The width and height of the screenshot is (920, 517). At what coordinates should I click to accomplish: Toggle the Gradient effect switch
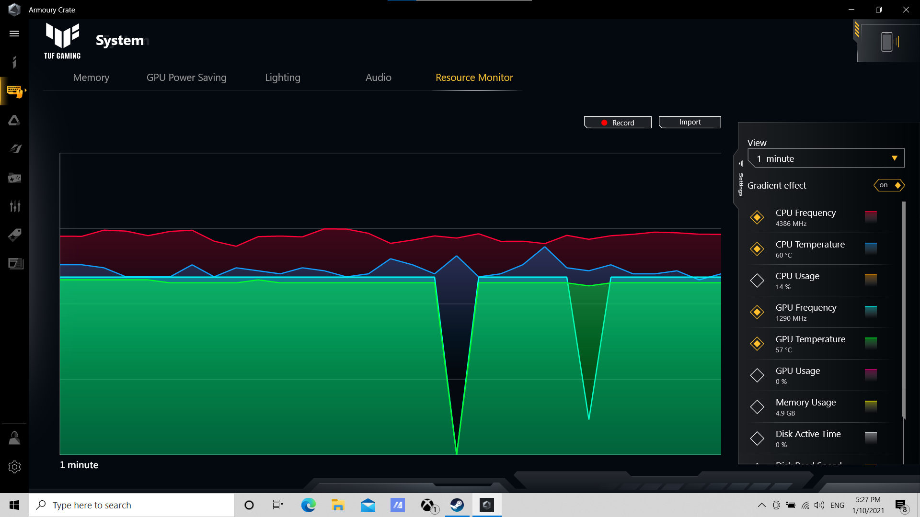889,185
